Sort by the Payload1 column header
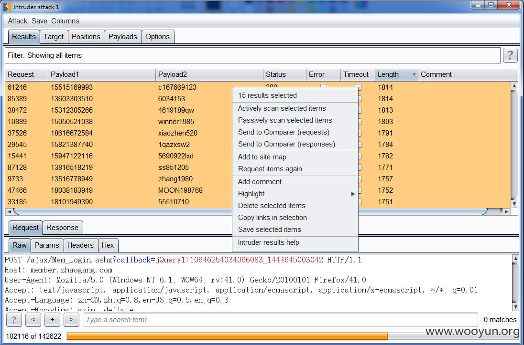This screenshot has height=345, width=524. point(101,74)
